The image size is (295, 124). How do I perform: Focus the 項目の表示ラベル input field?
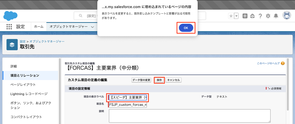pyautogui.click(x=128, y=98)
